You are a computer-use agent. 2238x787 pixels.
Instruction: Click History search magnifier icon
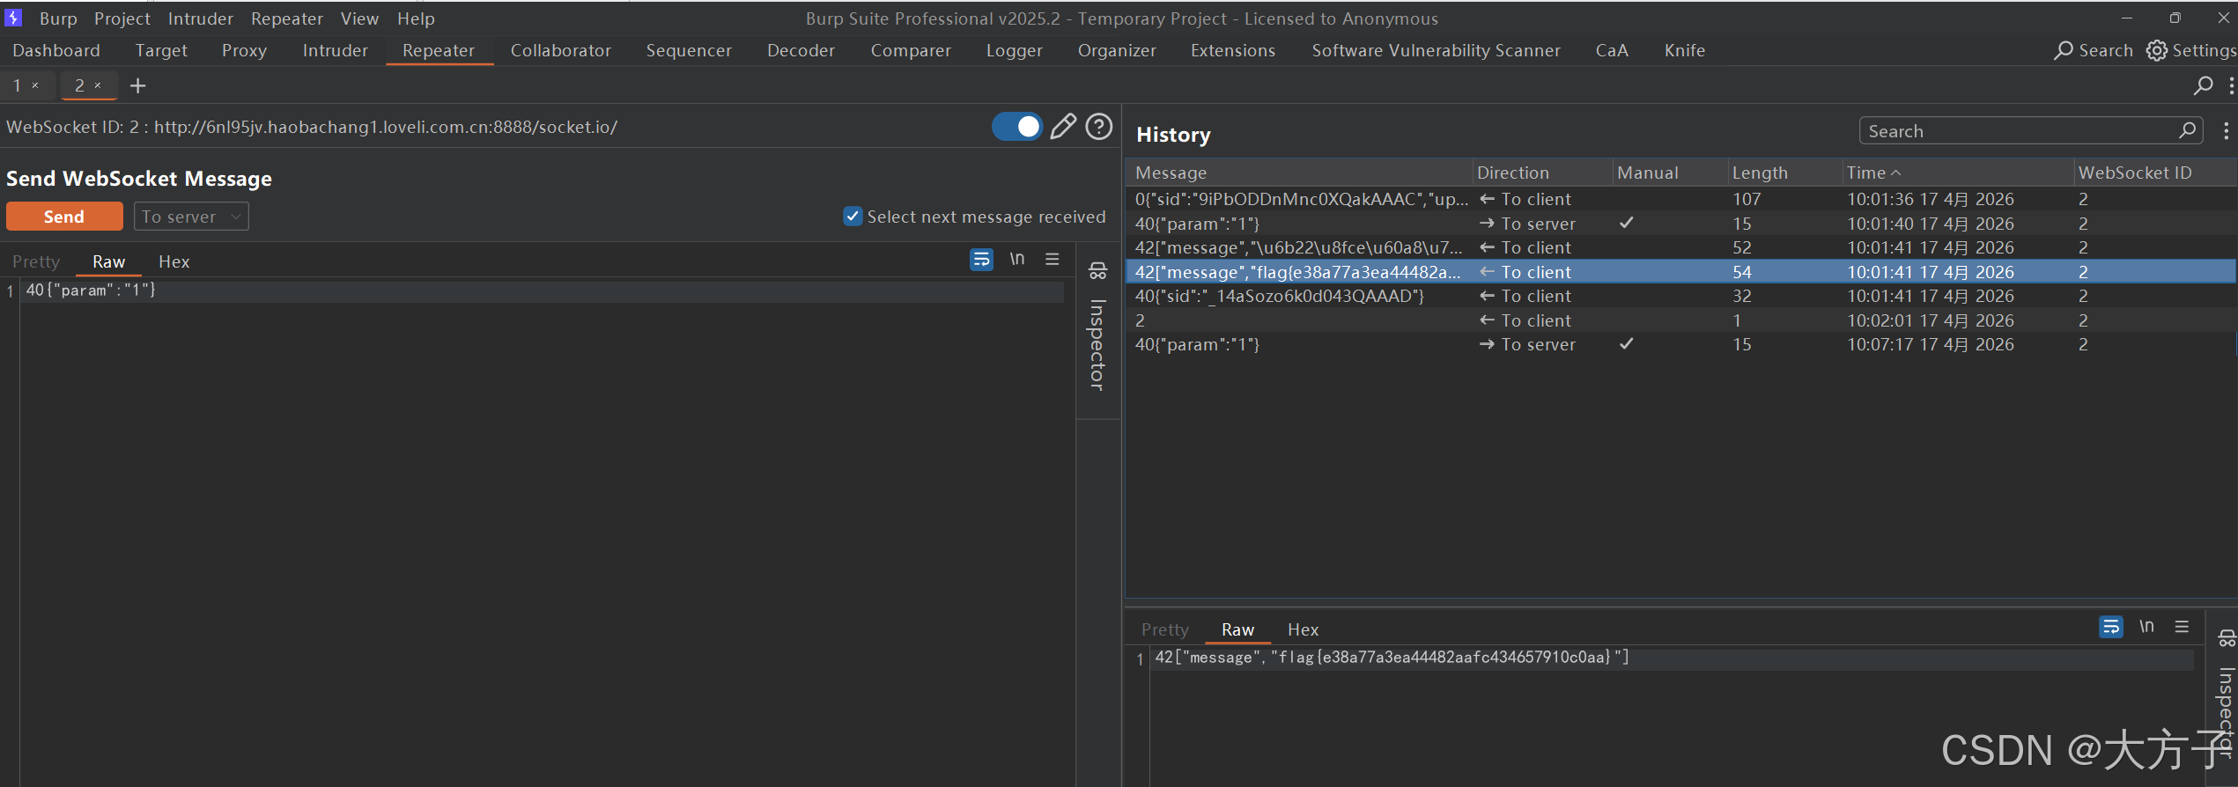click(x=2187, y=130)
